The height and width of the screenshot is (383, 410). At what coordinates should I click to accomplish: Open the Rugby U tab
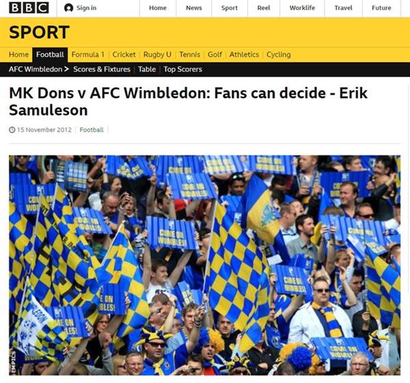coord(157,55)
